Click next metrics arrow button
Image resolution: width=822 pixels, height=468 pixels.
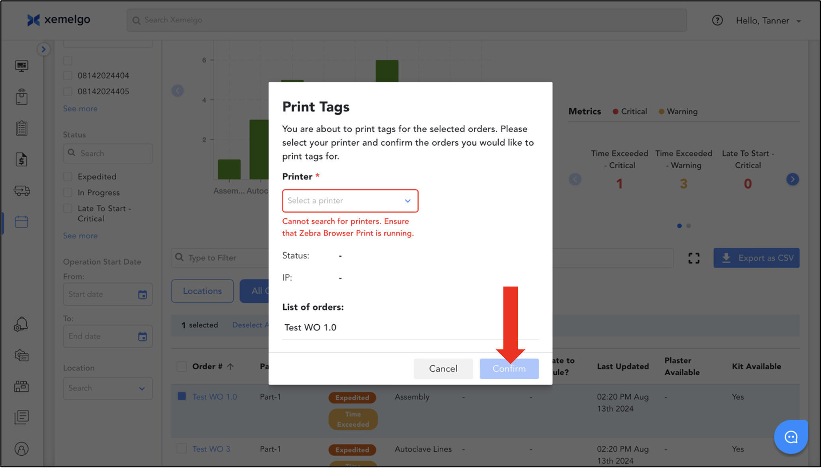[792, 179]
